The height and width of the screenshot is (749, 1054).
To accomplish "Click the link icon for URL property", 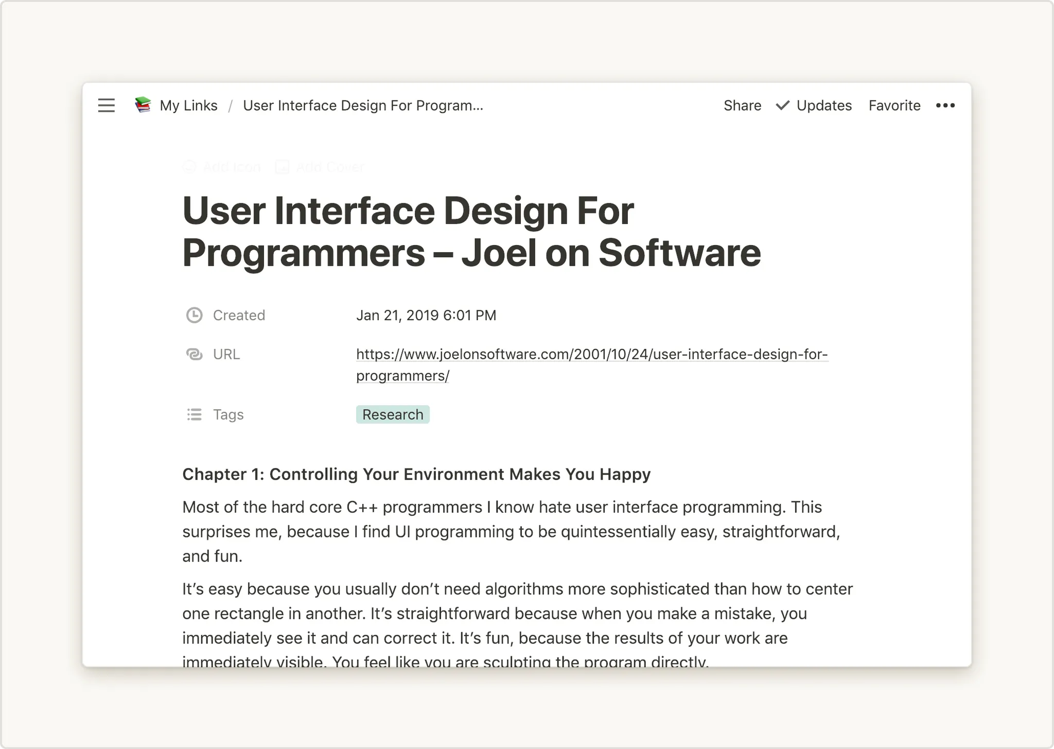I will pyautogui.click(x=194, y=354).
